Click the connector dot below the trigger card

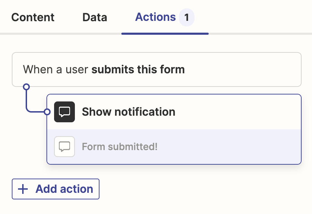click(27, 86)
